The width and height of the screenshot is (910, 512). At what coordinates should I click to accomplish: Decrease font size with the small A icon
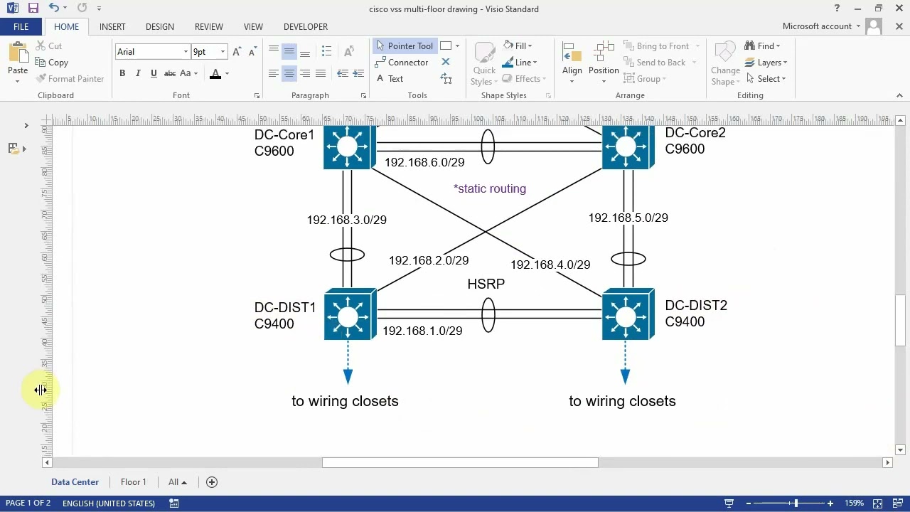tap(252, 52)
